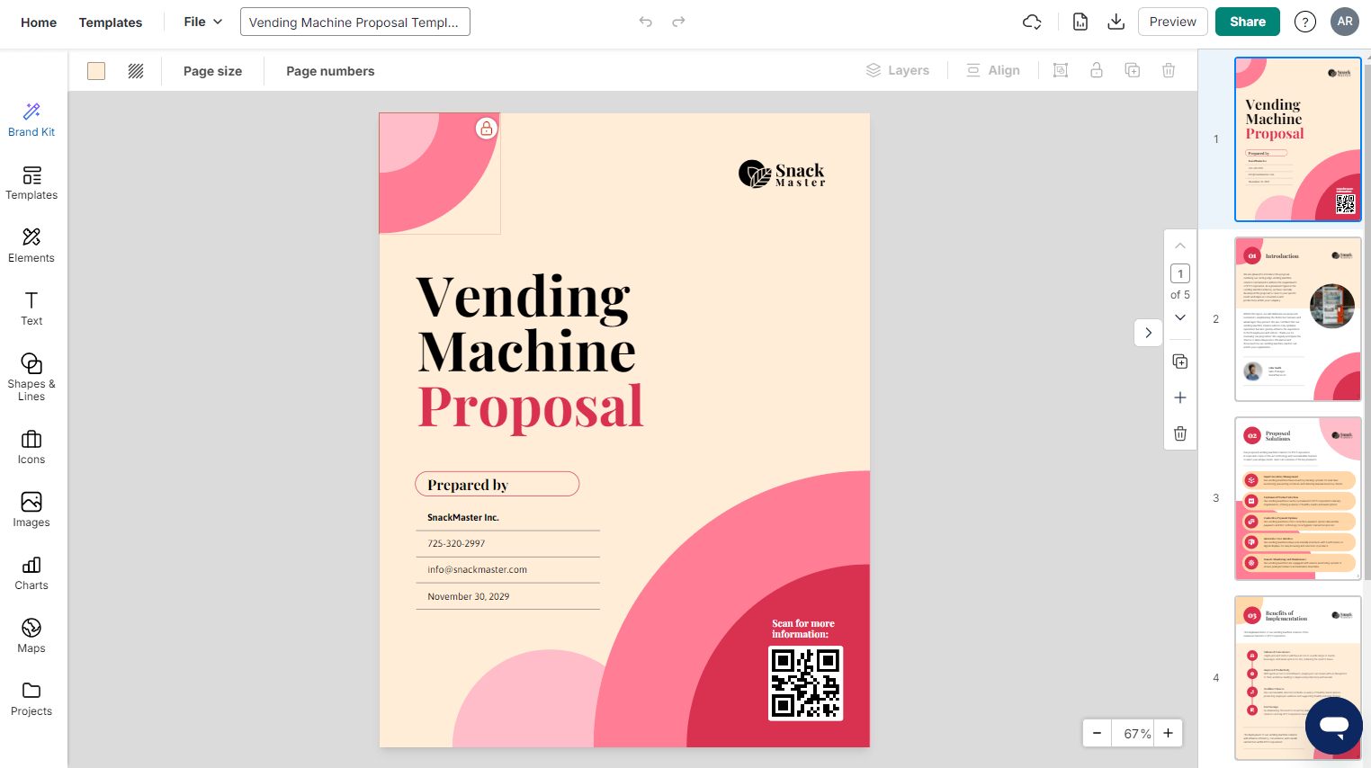Open the Charts panel
The width and height of the screenshot is (1371, 768).
click(x=31, y=573)
